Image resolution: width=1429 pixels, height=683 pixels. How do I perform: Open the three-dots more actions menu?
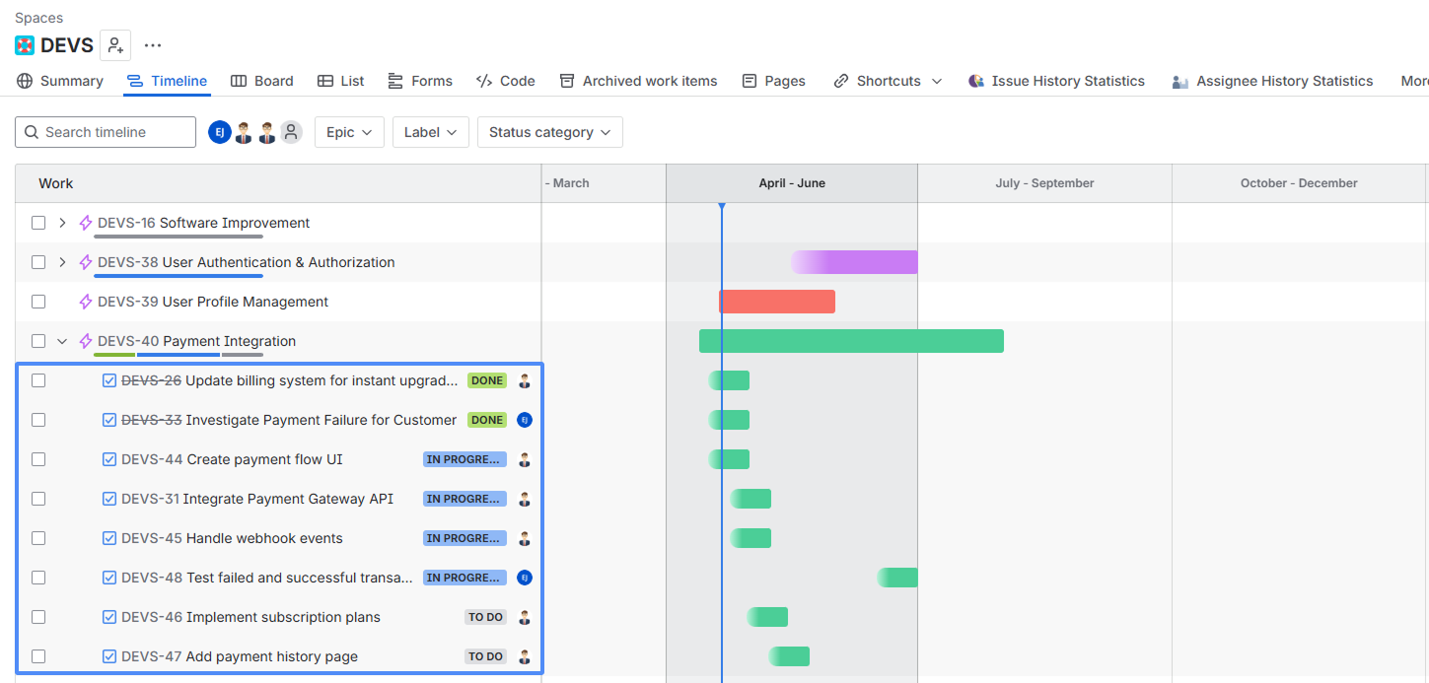point(153,45)
